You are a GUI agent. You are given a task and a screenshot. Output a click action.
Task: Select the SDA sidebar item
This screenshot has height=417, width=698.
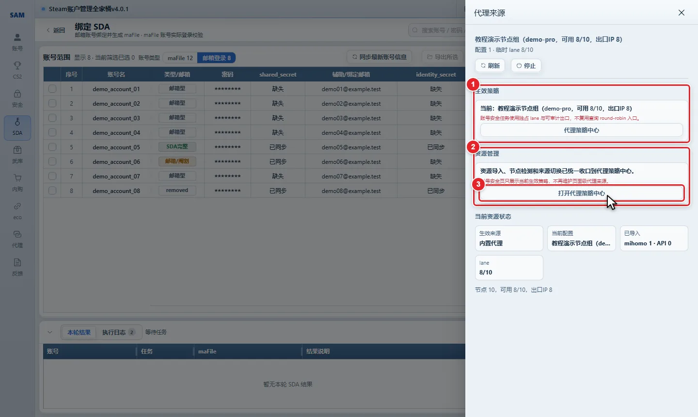point(17,128)
